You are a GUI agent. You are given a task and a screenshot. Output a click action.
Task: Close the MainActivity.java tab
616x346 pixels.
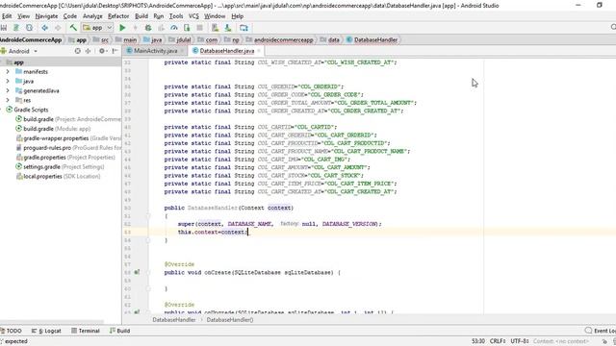(x=182, y=51)
